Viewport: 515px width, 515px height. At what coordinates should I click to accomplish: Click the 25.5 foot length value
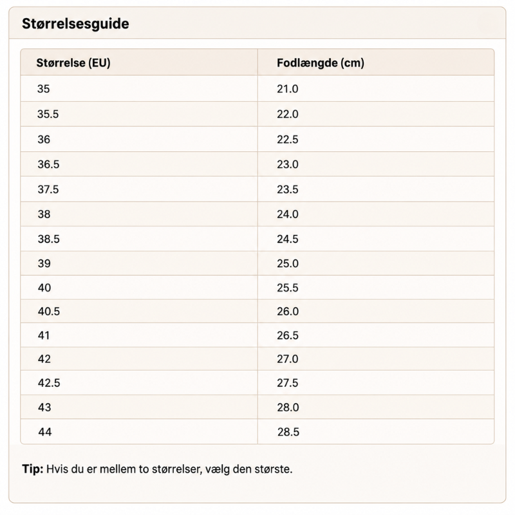[x=287, y=288]
